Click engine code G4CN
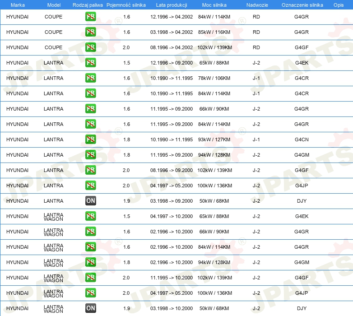 click(x=302, y=139)
